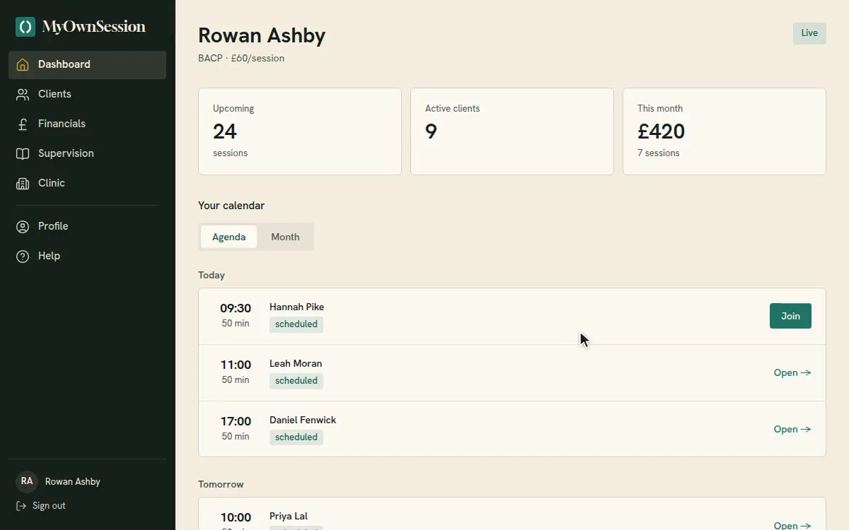Click the BACP · £60/session subtitle

(x=241, y=59)
